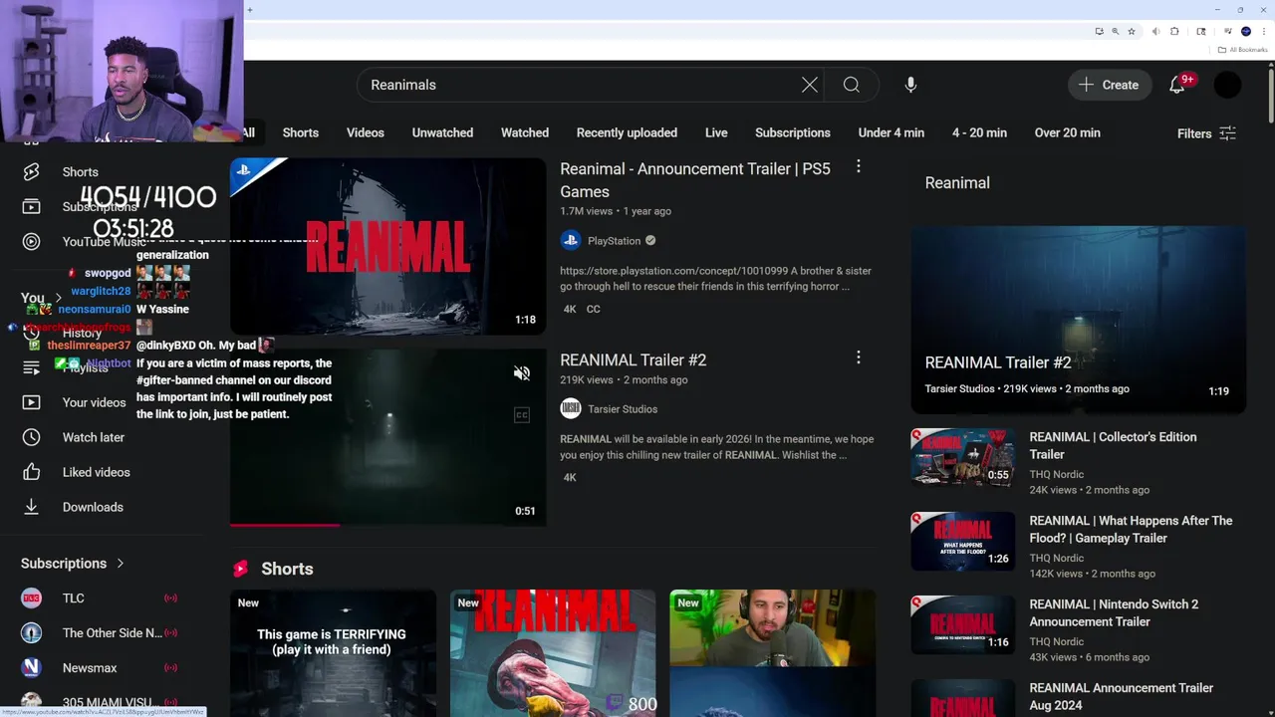
Task: Open the 'This game is TERRIFYING' Short
Action: 333,653
